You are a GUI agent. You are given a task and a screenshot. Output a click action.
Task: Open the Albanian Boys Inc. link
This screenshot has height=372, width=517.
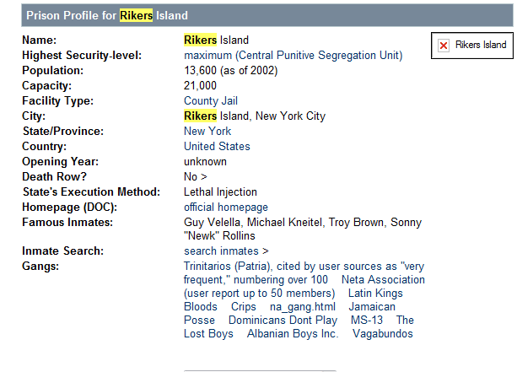click(x=293, y=334)
